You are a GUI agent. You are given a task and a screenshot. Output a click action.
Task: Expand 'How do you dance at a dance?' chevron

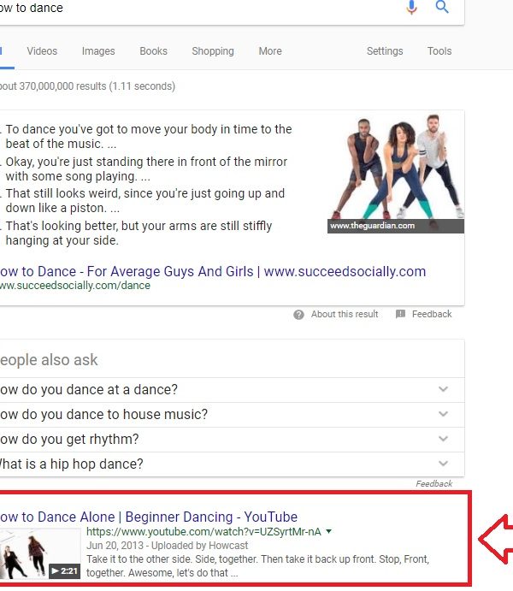point(444,389)
